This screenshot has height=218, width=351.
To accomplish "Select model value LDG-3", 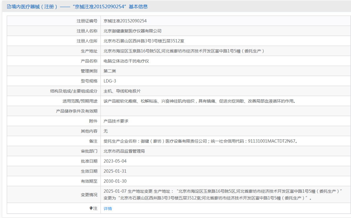I will [x=110, y=81].
